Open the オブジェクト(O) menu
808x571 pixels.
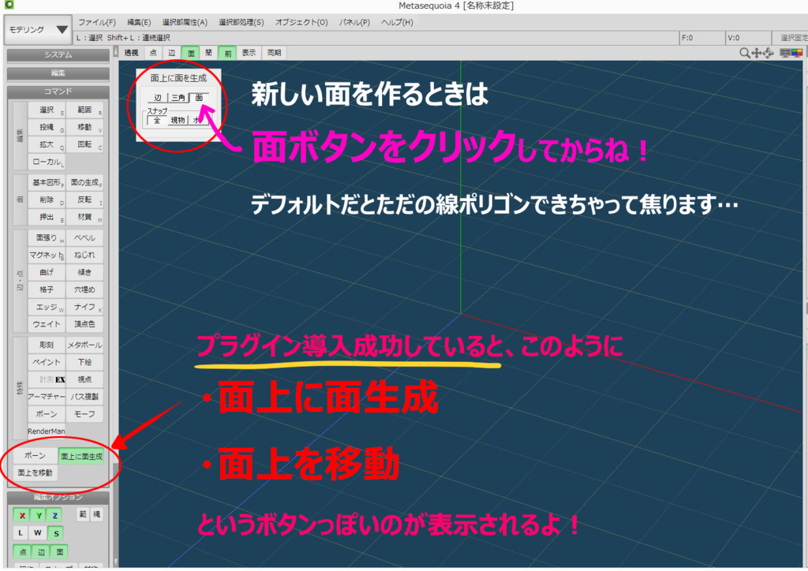tap(301, 22)
